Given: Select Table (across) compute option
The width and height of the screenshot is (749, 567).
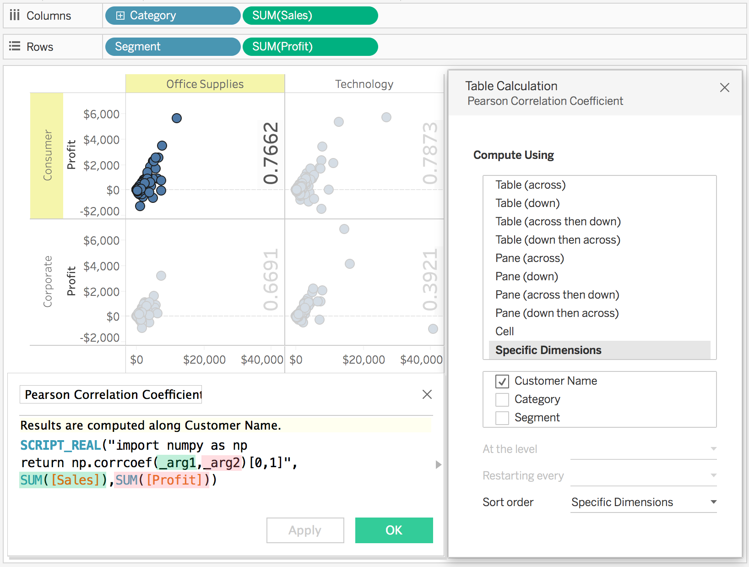Looking at the screenshot, I should 530,185.
